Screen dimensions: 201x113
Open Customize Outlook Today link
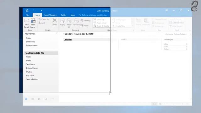pyautogui.click(x=176, y=34)
